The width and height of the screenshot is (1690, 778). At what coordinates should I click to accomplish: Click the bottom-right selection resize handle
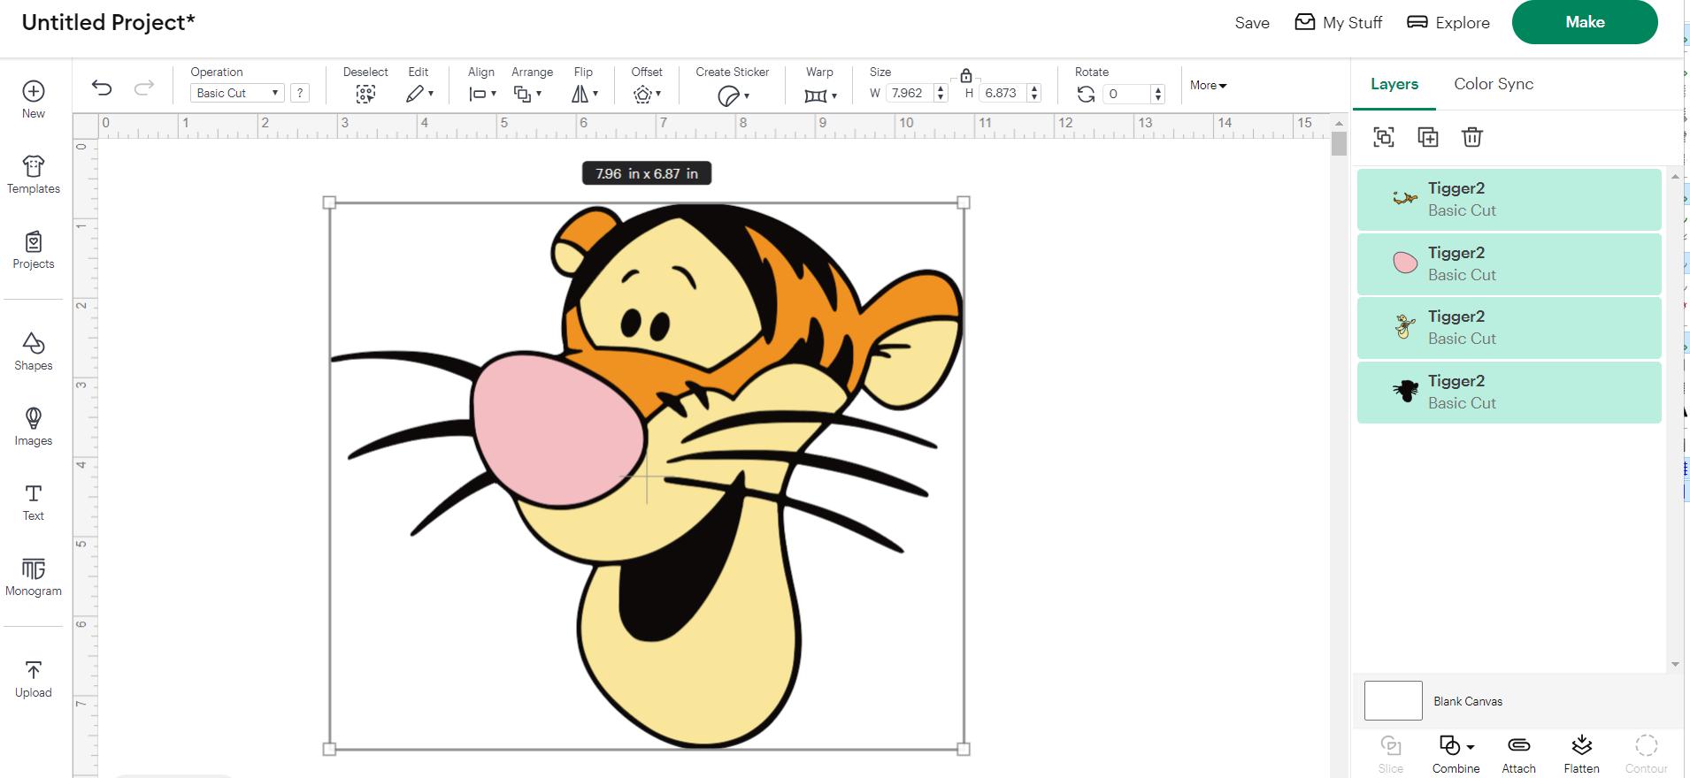point(964,749)
